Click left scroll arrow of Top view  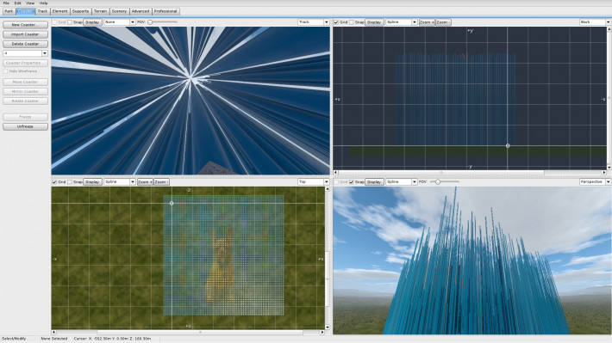53,332
